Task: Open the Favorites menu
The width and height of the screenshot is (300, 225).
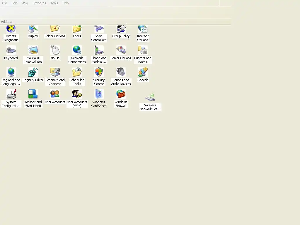Action: point(39,3)
